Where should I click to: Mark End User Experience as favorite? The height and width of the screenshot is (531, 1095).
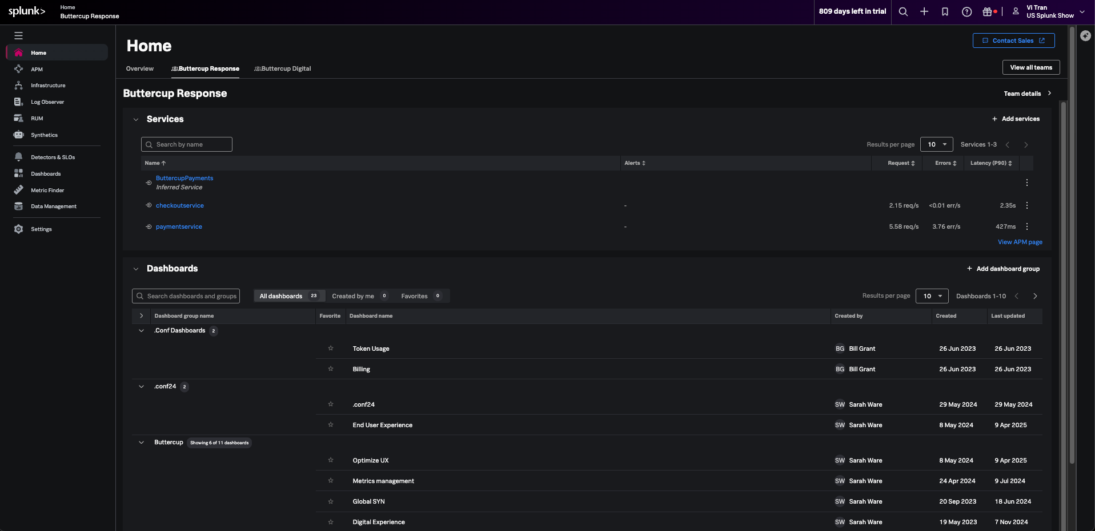[331, 425]
